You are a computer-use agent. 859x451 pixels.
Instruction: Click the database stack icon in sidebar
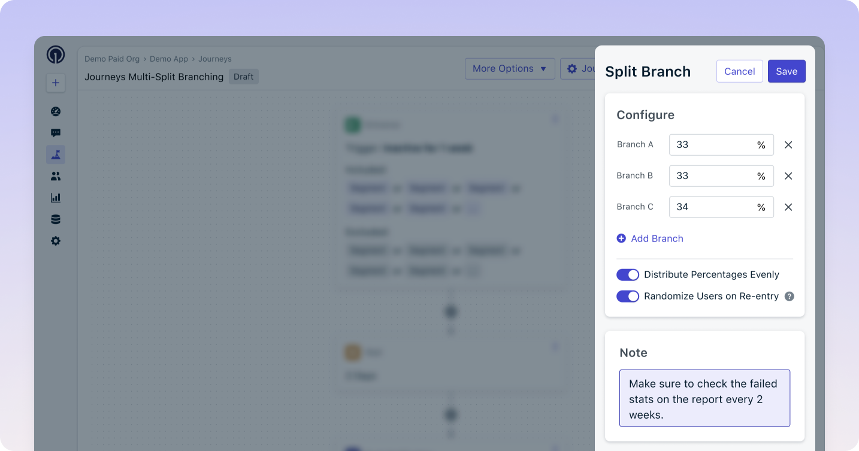tap(56, 219)
